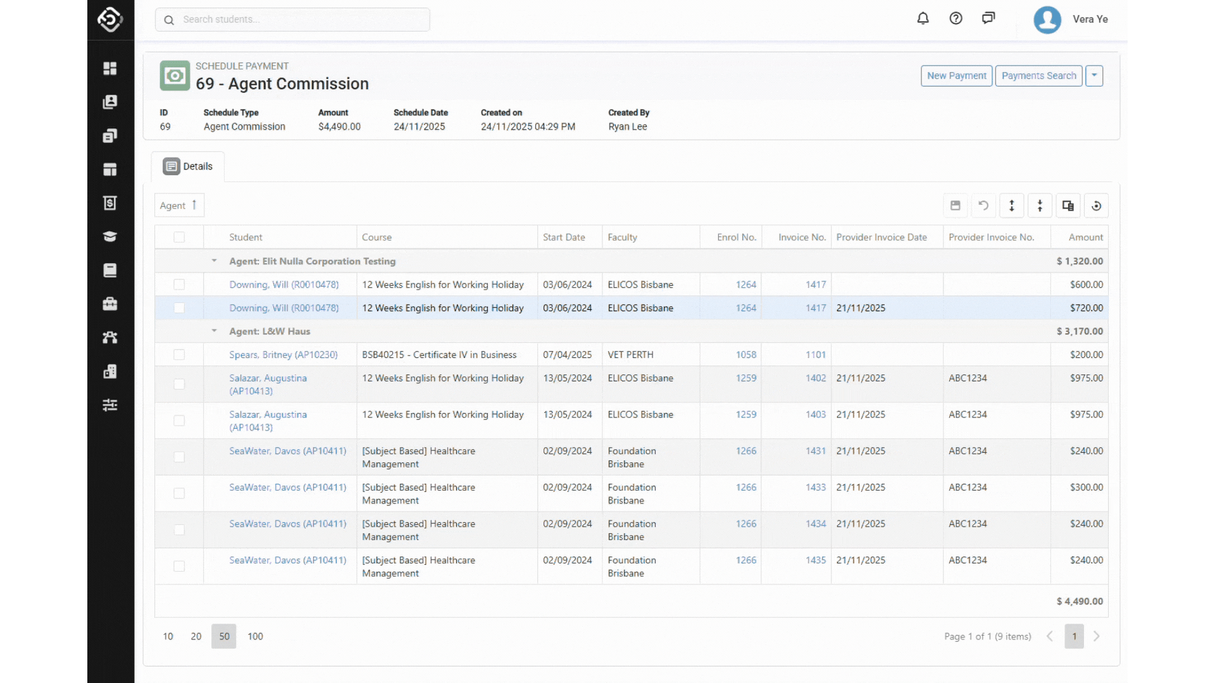This screenshot has height=683, width=1215.
Task: Open the chat messages icon
Action: pyautogui.click(x=988, y=18)
